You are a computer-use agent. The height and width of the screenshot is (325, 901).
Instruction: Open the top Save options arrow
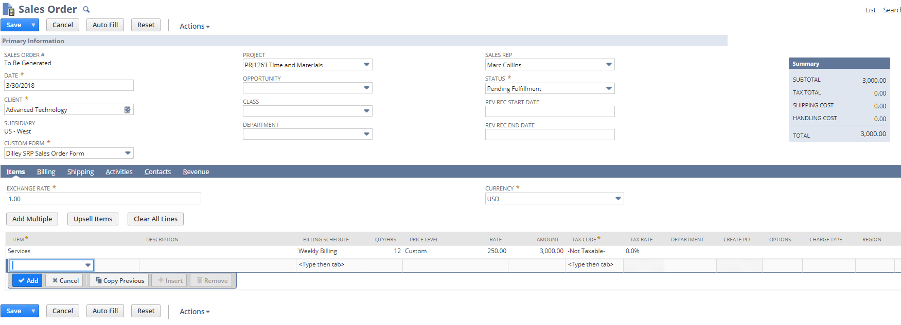pos(33,25)
